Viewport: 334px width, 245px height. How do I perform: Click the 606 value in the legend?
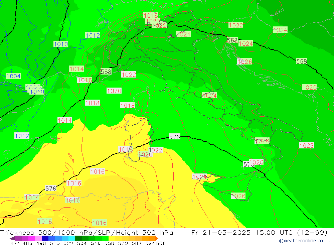[x=161, y=243]
